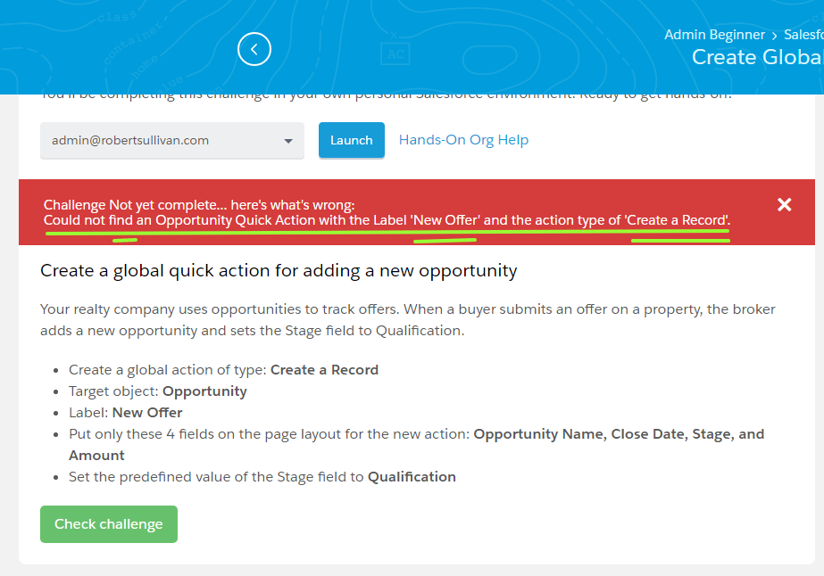This screenshot has height=576, width=824.
Task: Click the 'Target object: Opportunity' bullet
Action: (x=158, y=391)
